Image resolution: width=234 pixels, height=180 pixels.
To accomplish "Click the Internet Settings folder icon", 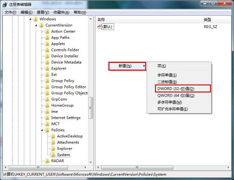I will pos(47,118).
